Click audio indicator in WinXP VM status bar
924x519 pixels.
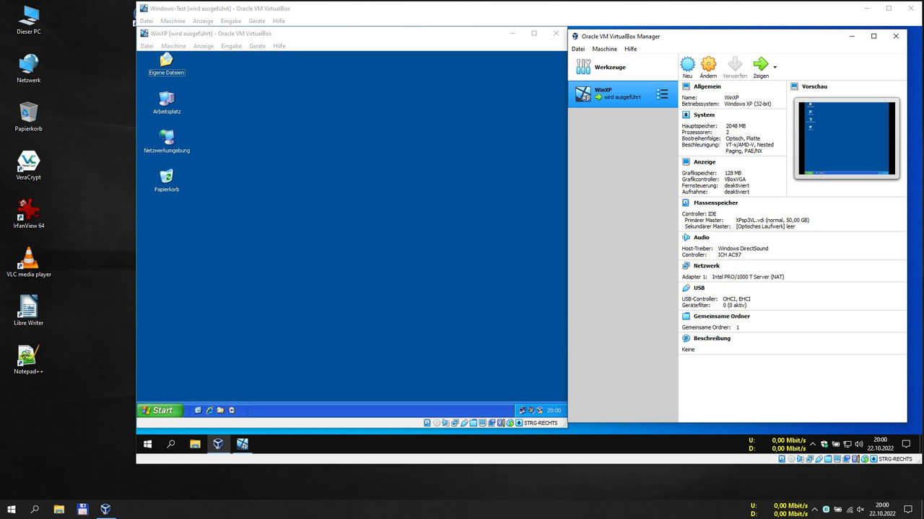(446, 423)
